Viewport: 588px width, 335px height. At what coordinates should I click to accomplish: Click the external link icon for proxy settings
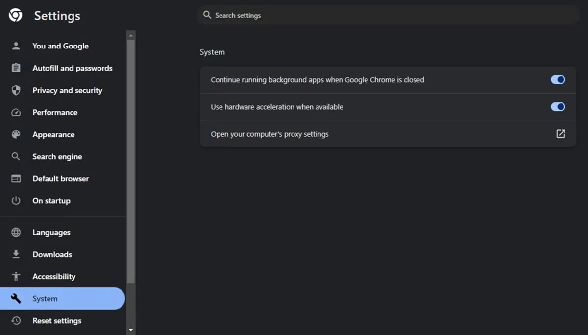pyautogui.click(x=561, y=134)
